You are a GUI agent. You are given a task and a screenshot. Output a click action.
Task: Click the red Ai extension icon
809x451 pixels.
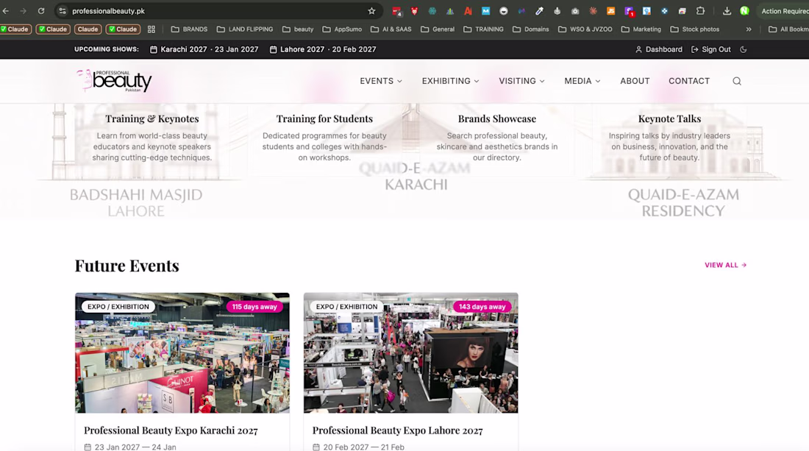pyautogui.click(x=468, y=11)
